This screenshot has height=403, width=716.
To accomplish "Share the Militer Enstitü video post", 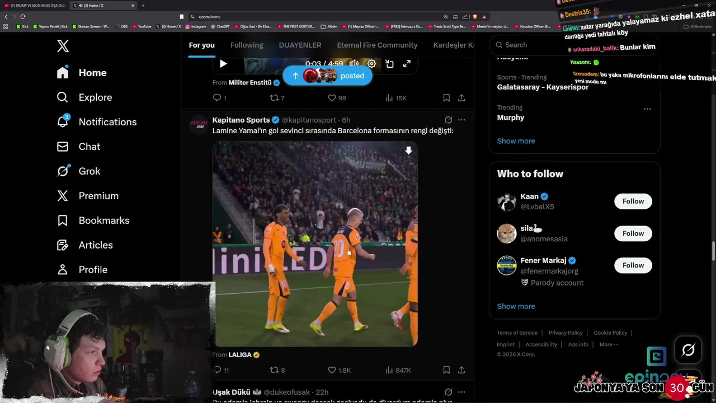I will [461, 98].
